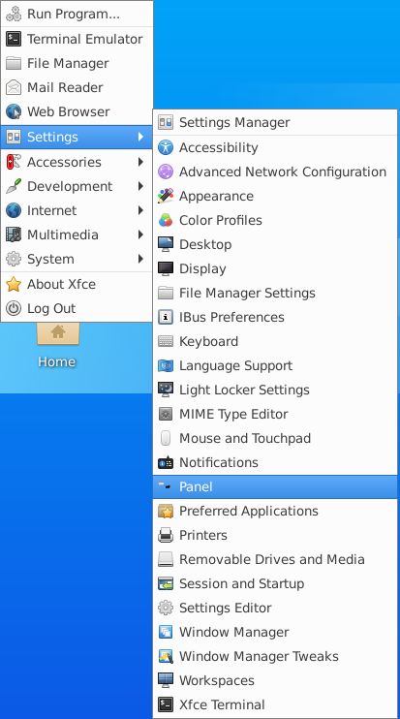This screenshot has height=719, width=400.
Task: Click the Accessories category icon
Action: pos(14,162)
